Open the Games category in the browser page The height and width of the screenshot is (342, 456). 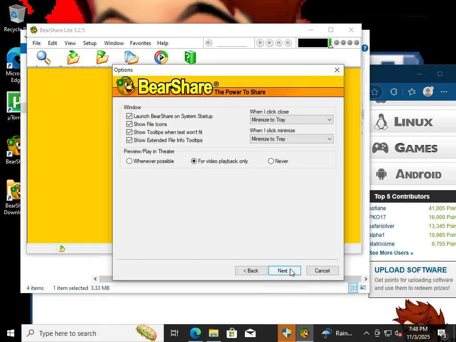413,148
